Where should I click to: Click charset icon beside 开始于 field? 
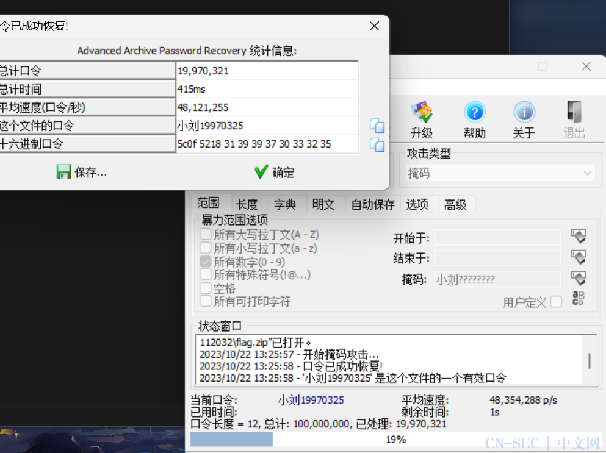[x=578, y=237]
